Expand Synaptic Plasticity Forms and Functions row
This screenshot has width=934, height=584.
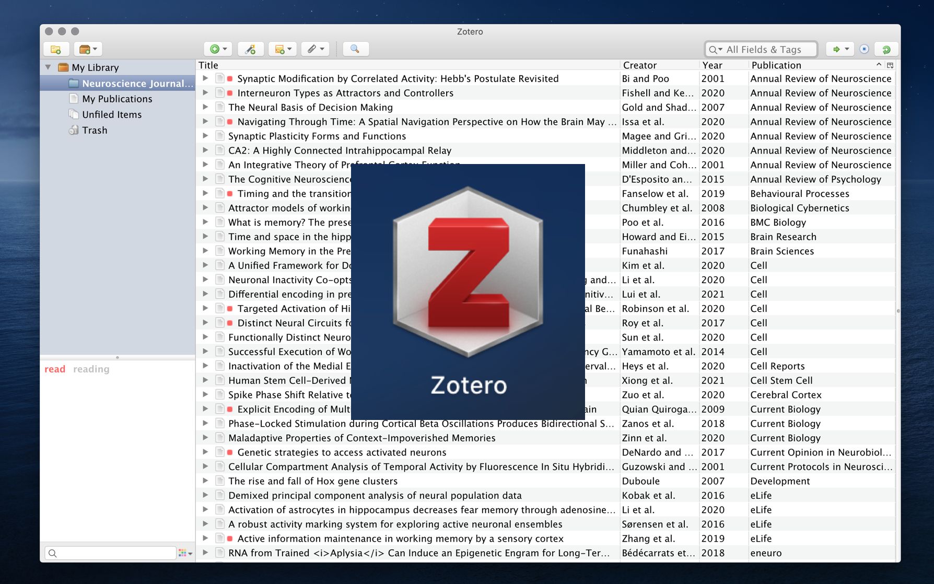tap(206, 136)
